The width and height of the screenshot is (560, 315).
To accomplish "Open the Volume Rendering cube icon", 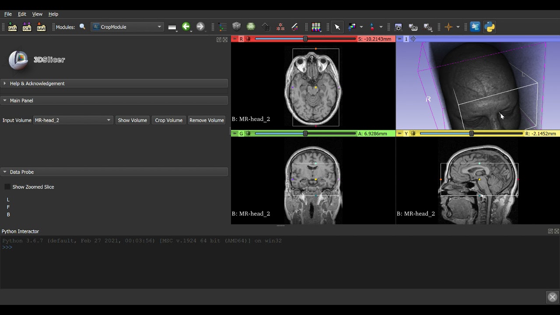I will (x=237, y=27).
